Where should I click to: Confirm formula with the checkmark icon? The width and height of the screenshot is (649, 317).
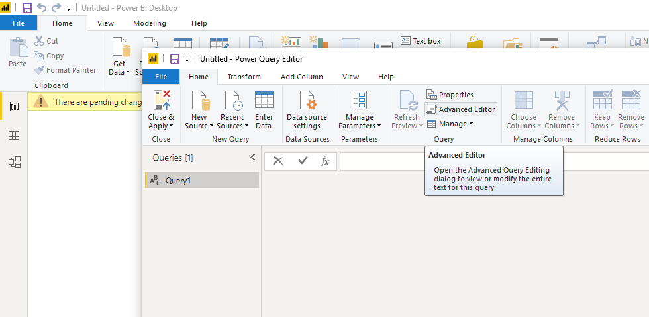coord(303,161)
